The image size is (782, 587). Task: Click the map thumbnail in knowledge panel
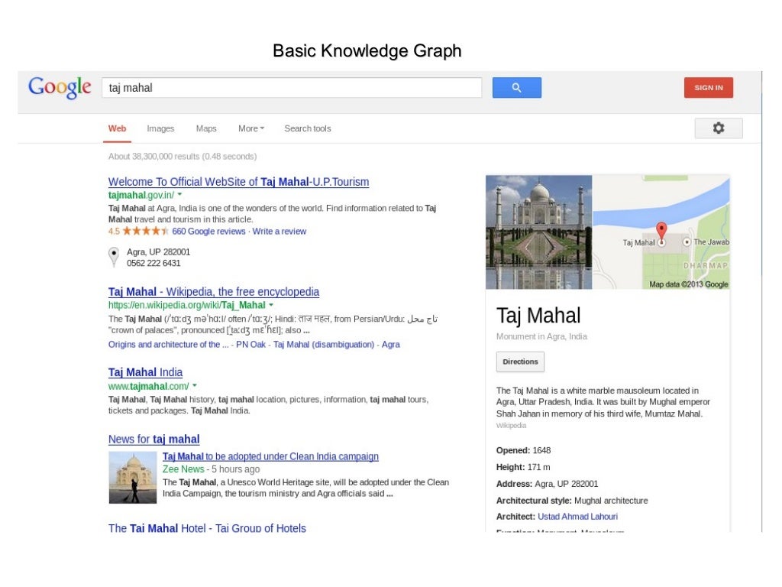click(x=661, y=232)
